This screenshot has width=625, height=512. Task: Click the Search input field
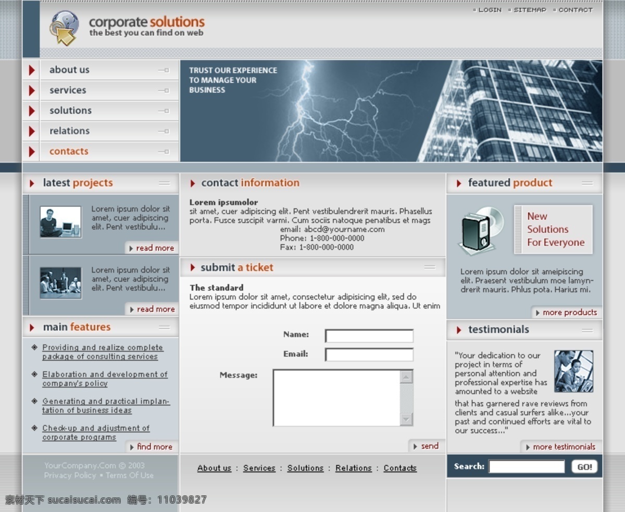pos(527,467)
